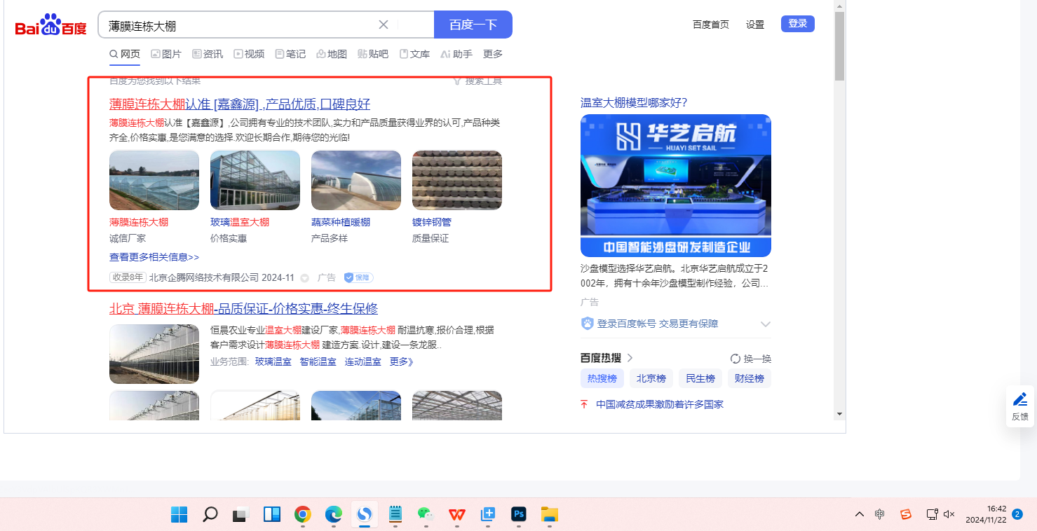Viewport: 1037px width, 531px height.
Task: Clear the search box with the X icon
Action: 384,25
